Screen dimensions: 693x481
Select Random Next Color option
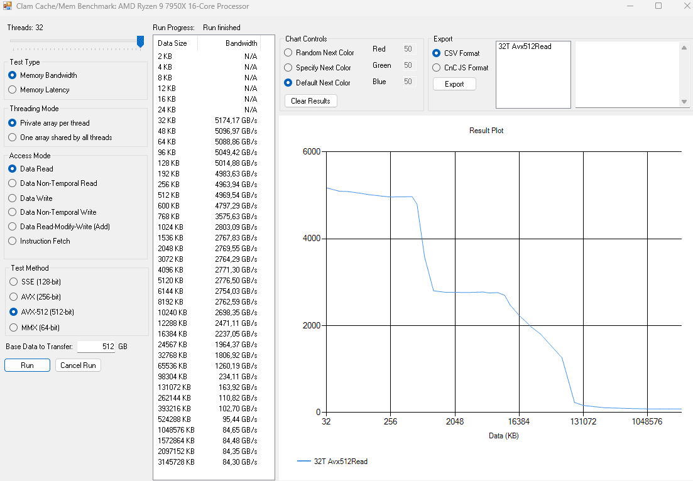coord(319,53)
